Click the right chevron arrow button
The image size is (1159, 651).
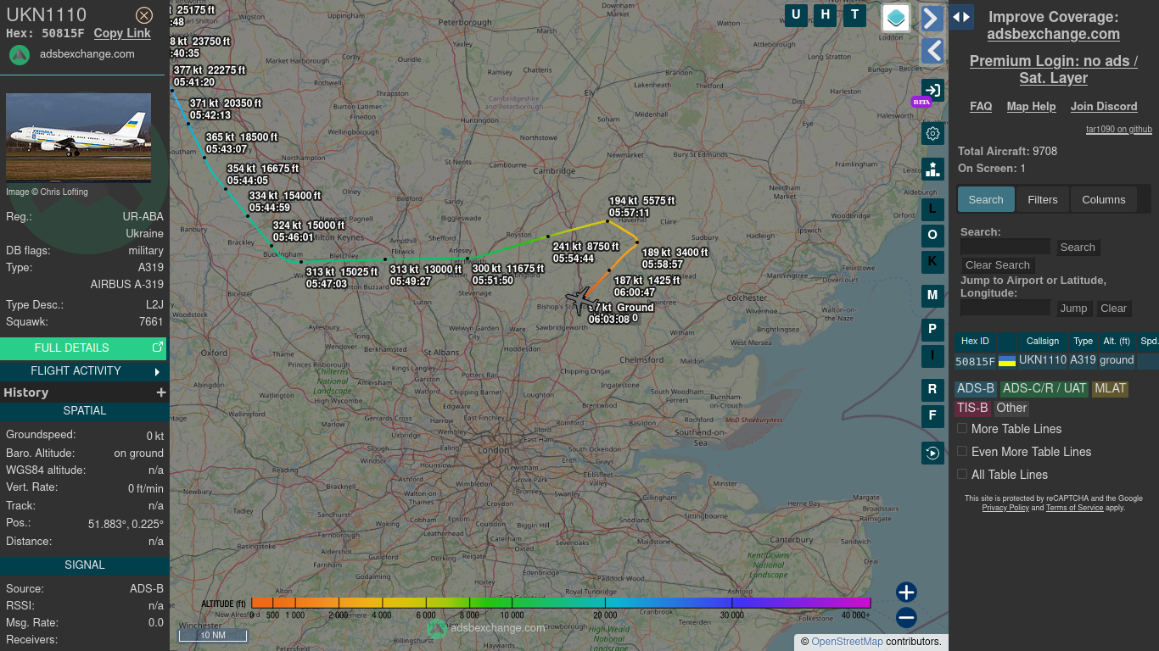point(932,18)
